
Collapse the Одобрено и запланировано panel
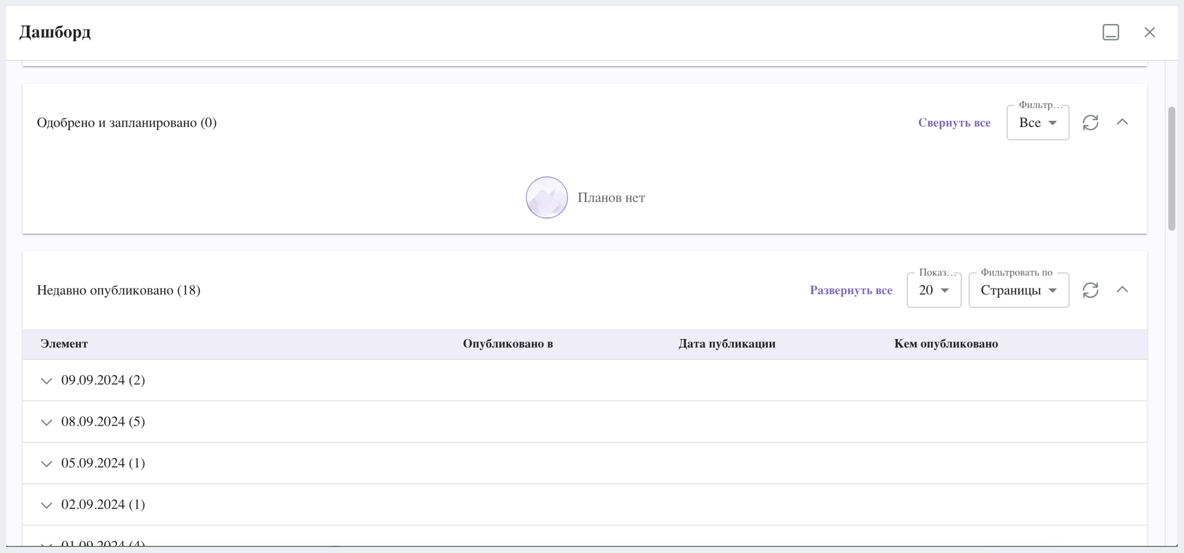(x=1122, y=122)
